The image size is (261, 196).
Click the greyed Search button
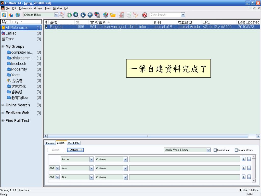tap(56, 150)
